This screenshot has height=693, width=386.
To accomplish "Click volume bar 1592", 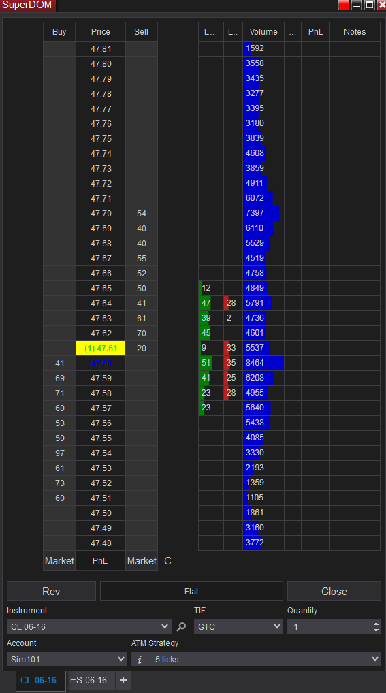I will point(263,48).
